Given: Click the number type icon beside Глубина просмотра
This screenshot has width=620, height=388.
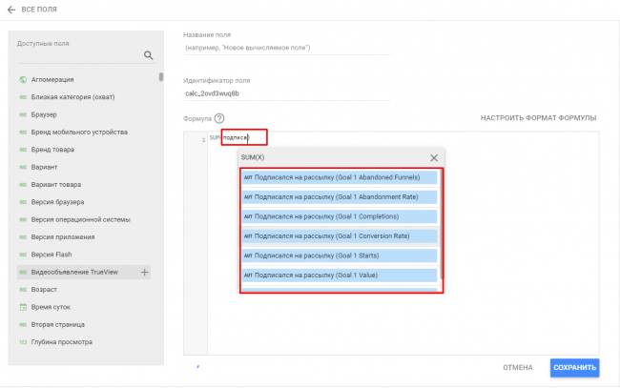Looking at the screenshot, I should click(x=22, y=342).
